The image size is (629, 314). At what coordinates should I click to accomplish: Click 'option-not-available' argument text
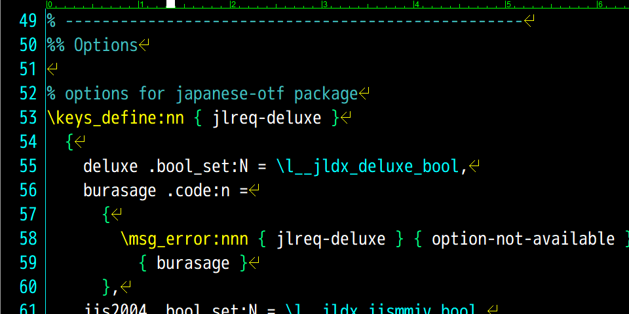(x=523, y=239)
